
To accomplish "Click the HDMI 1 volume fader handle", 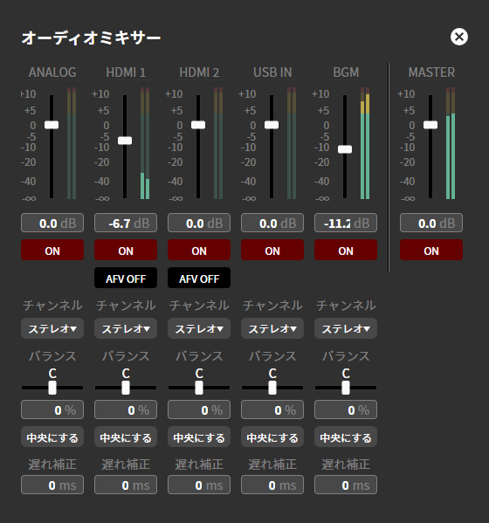I will 125,141.
